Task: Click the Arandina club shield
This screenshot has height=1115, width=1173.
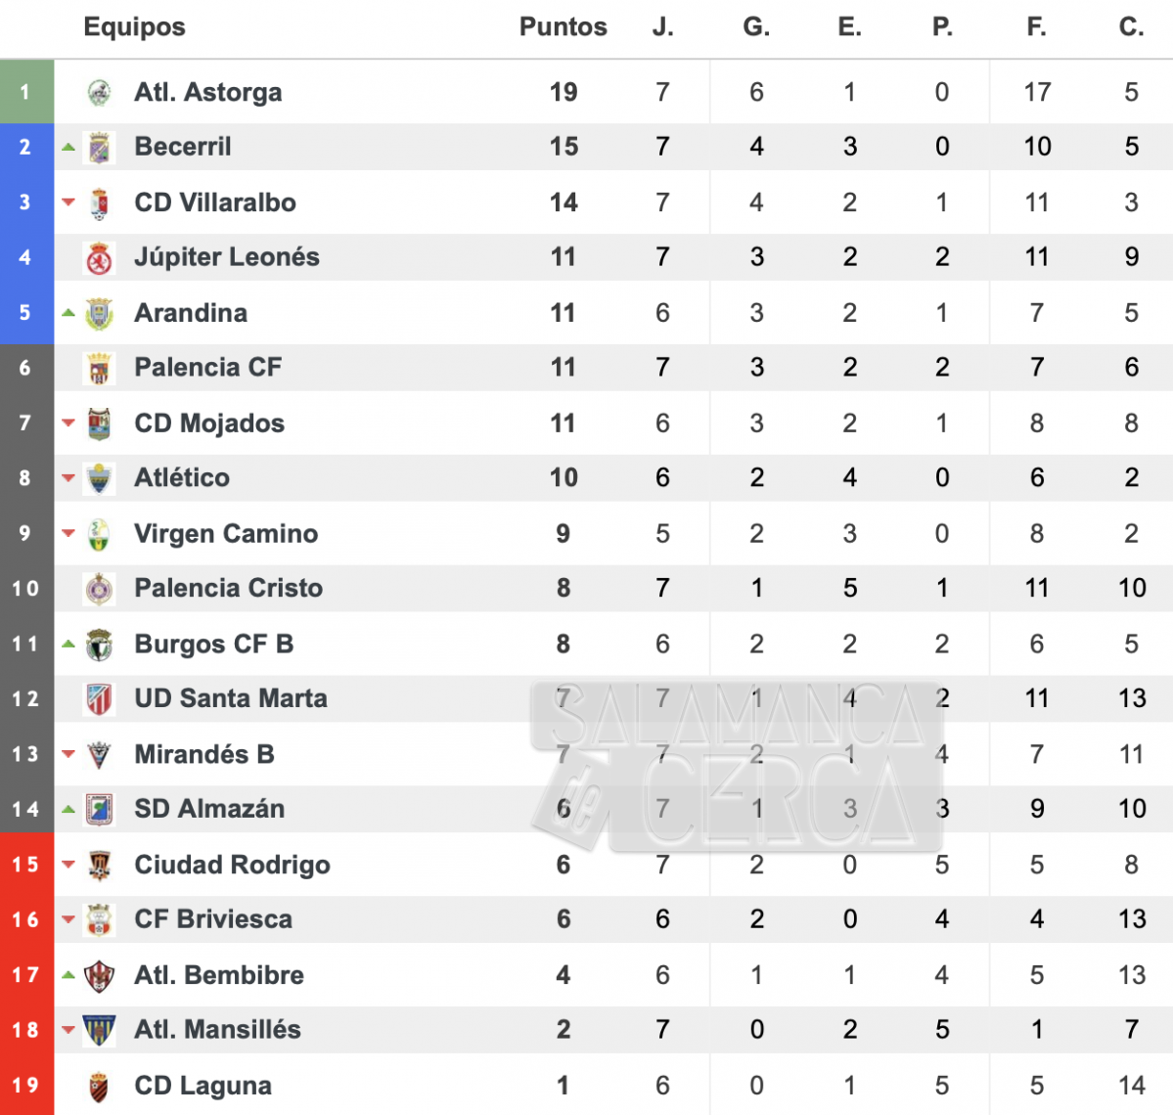Action: pos(99,313)
